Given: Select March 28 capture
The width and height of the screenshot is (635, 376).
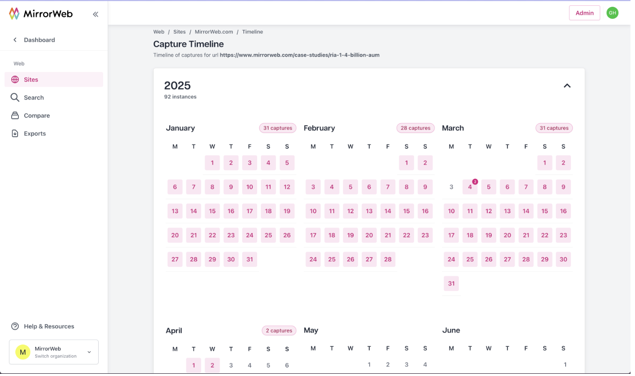Looking at the screenshot, I should (x=526, y=260).
